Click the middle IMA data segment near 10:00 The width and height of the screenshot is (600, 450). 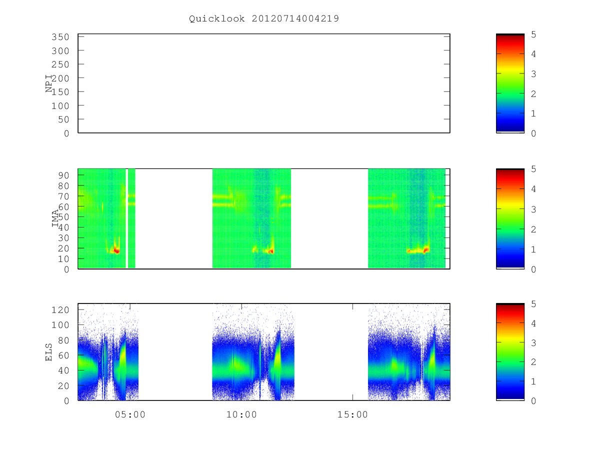click(x=251, y=218)
